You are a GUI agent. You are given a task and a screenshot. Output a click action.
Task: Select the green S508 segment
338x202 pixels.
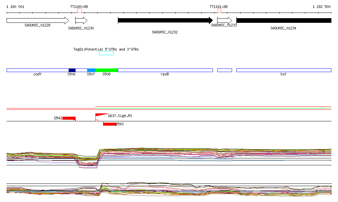(107, 70)
